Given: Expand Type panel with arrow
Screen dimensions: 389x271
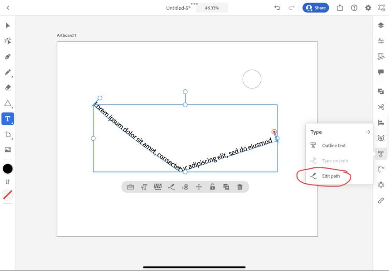Looking at the screenshot, I should tap(368, 132).
